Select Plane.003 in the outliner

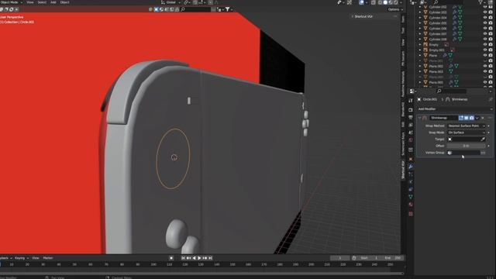(x=436, y=71)
